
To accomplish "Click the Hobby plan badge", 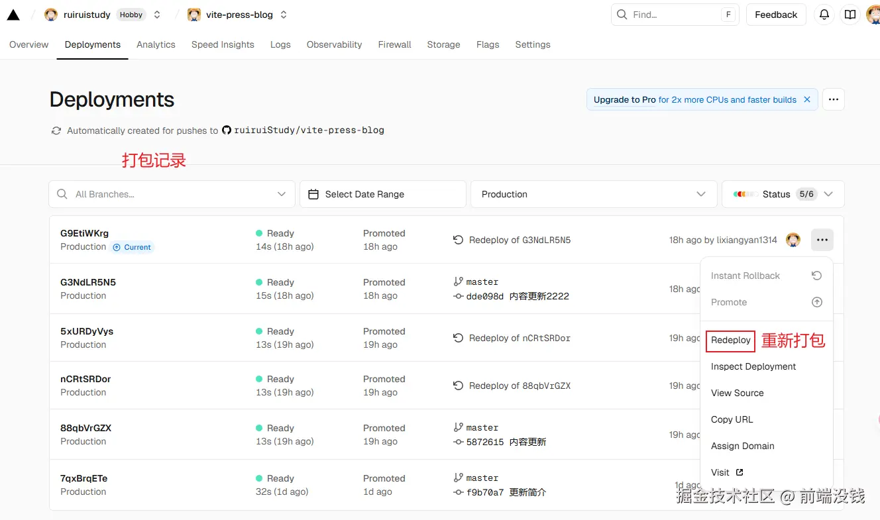I will (131, 15).
